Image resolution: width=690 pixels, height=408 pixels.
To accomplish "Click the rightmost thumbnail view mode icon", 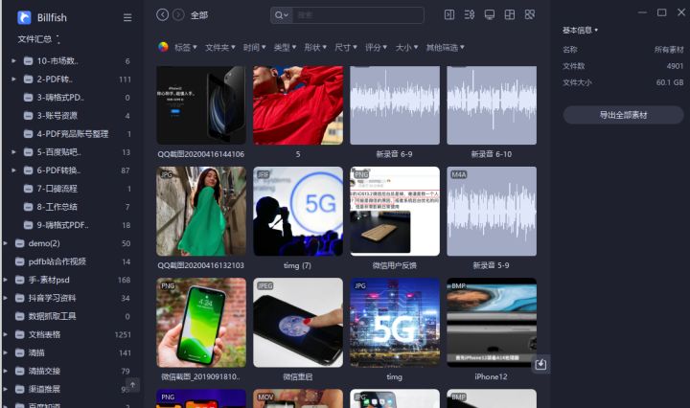I will coord(530,15).
